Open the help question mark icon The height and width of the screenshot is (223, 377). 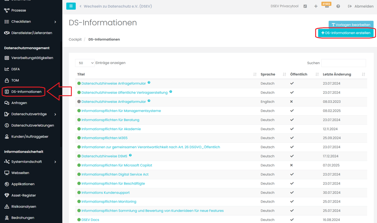click(x=338, y=7)
